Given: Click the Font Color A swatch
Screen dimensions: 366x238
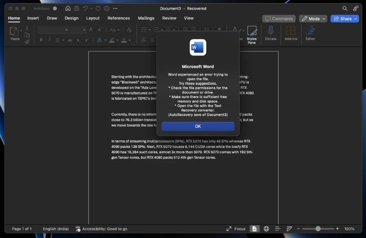Looking at the screenshot, I should [124, 40].
